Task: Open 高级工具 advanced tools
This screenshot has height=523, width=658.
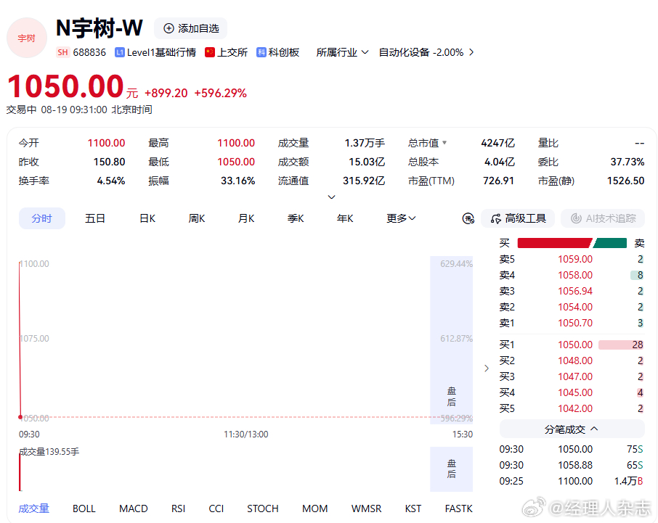Action: click(x=518, y=218)
